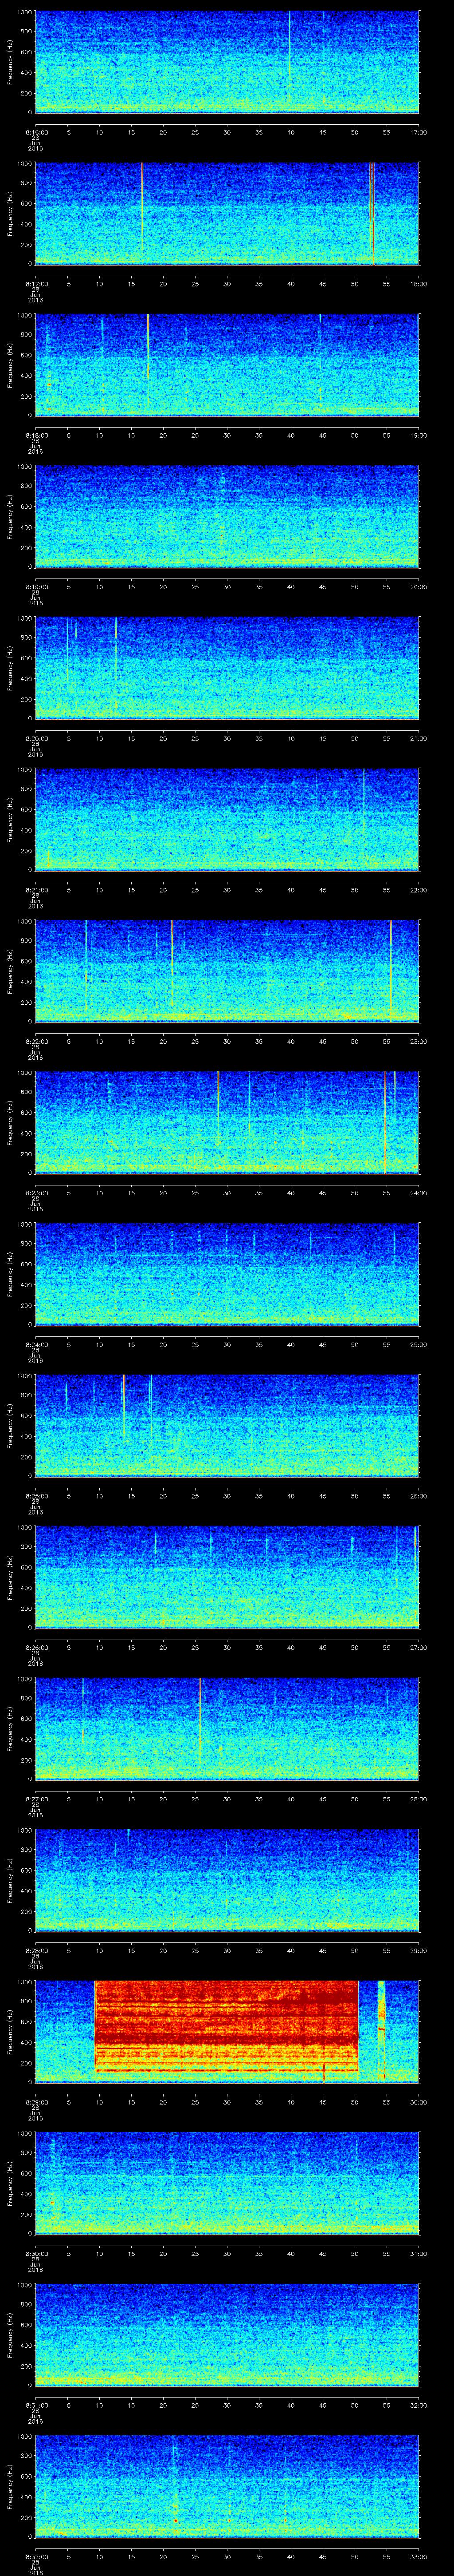Click the 33:00 end time label
Image resolution: width=454 pixels, height=2576 pixels.
click(x=418, y=2556)
